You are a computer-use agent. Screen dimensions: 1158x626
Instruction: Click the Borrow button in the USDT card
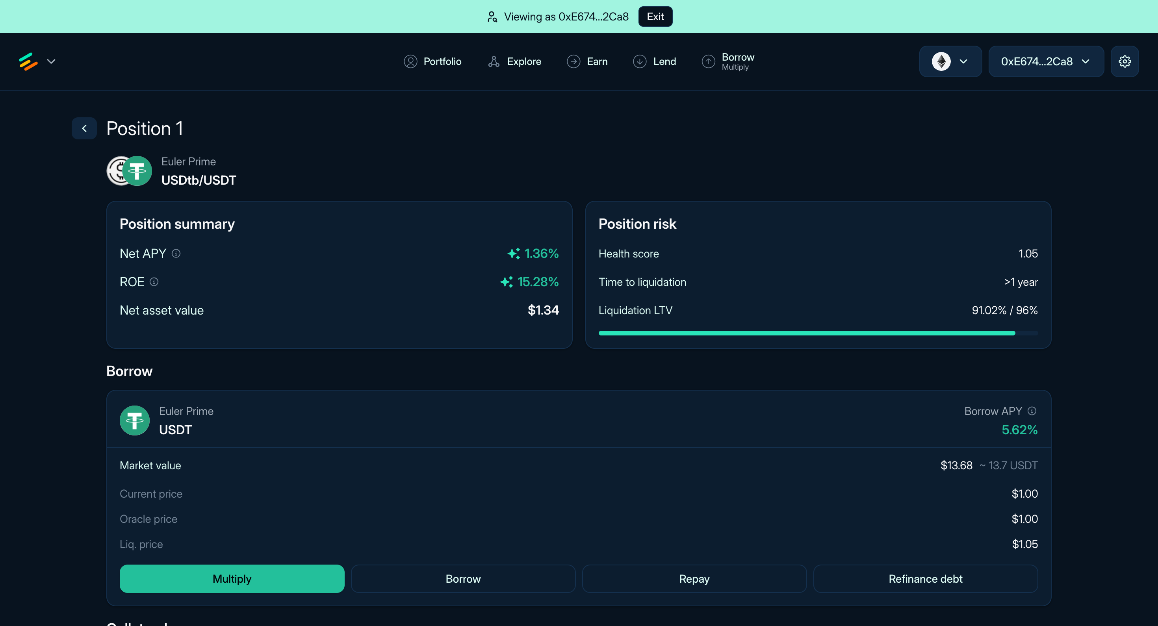pos(463,579)
